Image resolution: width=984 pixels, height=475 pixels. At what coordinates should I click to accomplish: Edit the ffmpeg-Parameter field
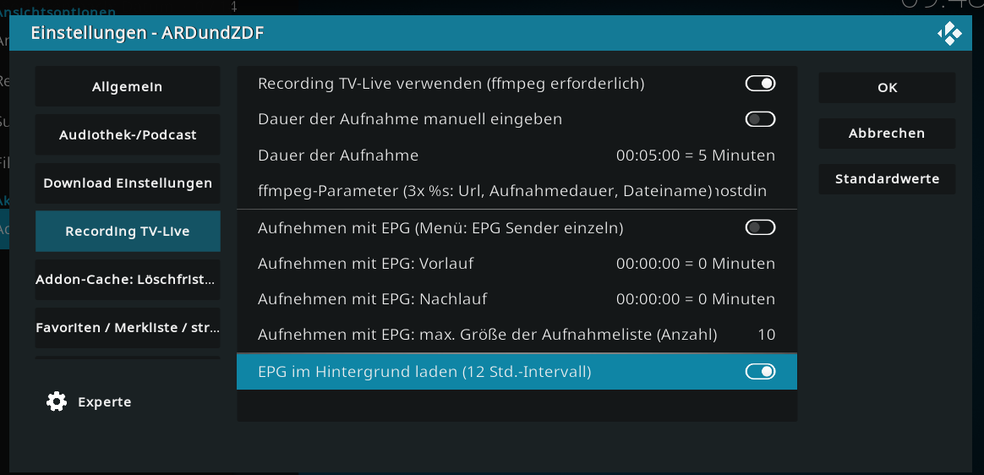(517, 191)
